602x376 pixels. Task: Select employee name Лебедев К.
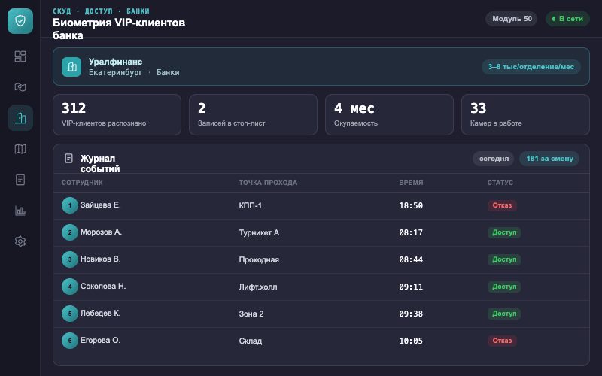point(100,313)
